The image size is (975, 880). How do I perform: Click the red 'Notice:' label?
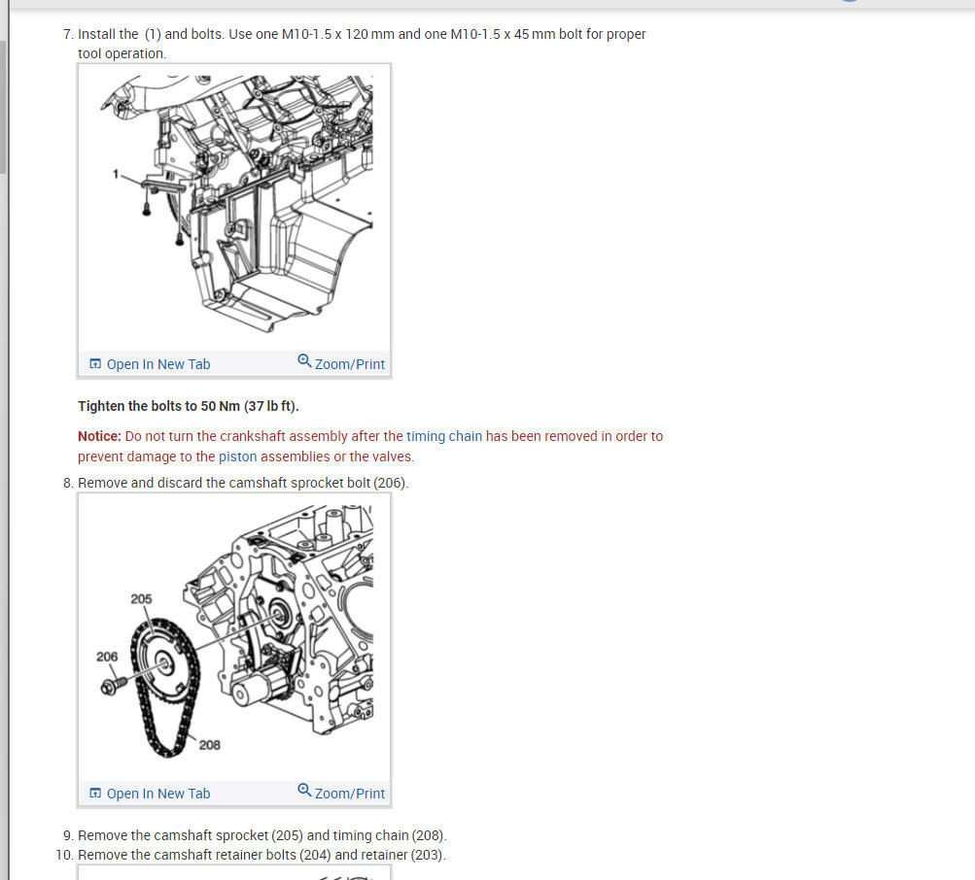(99, 436)
